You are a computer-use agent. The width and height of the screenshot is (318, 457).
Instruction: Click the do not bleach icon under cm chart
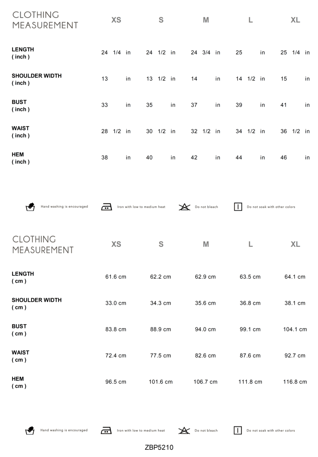[x=184, y=430]
